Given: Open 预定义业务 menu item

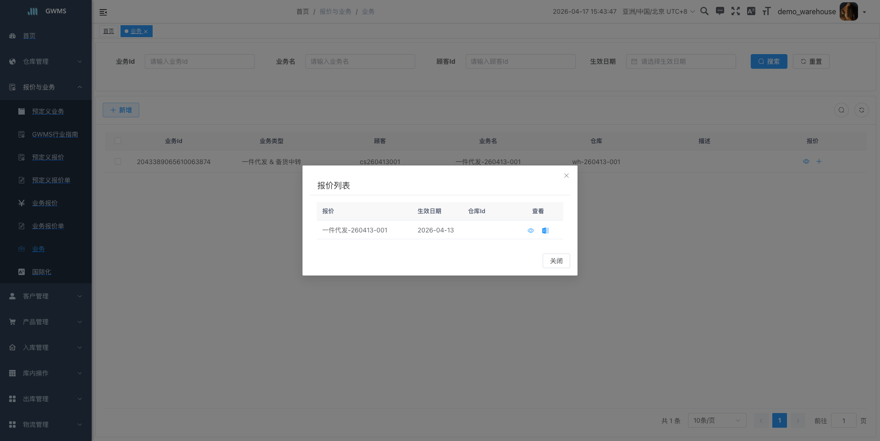Looking at the screenshot, I should pos(46,111).
